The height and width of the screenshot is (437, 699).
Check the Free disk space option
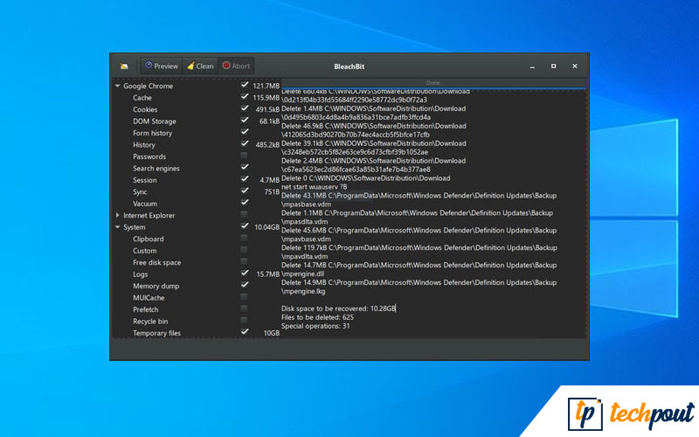244,262
